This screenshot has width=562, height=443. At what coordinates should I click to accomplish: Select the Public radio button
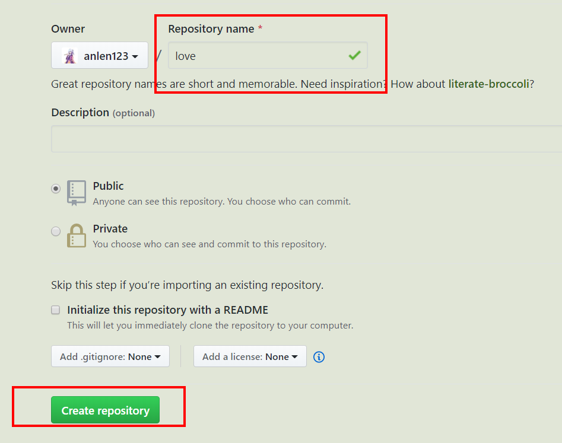pyautogui.click(x=56, y=189)
